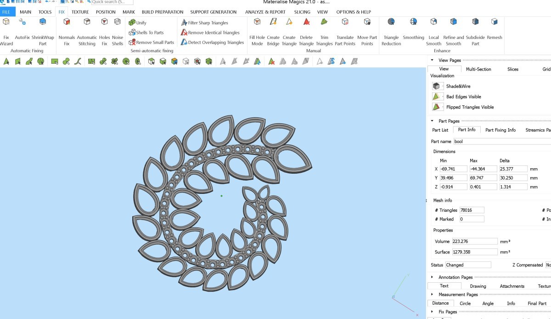Open the SUPPORT GENERATION ribbon tab
This screenshot has width=551, height=319.
point(213,12)
